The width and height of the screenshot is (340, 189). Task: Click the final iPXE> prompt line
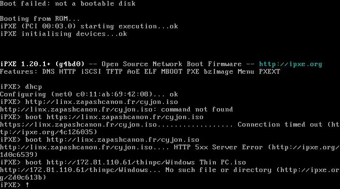point(15,185)
